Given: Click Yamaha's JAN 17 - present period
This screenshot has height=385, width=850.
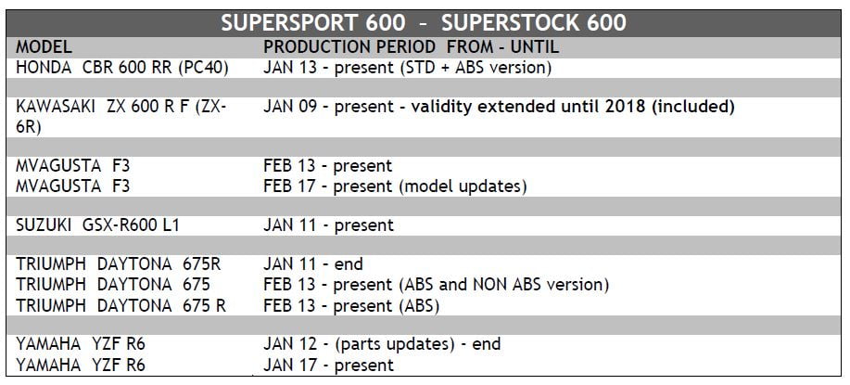Looking at the screenshot, I should 328,365.
